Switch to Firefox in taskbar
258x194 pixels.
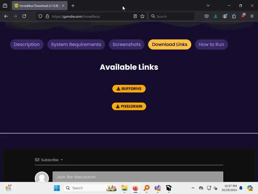135,188
